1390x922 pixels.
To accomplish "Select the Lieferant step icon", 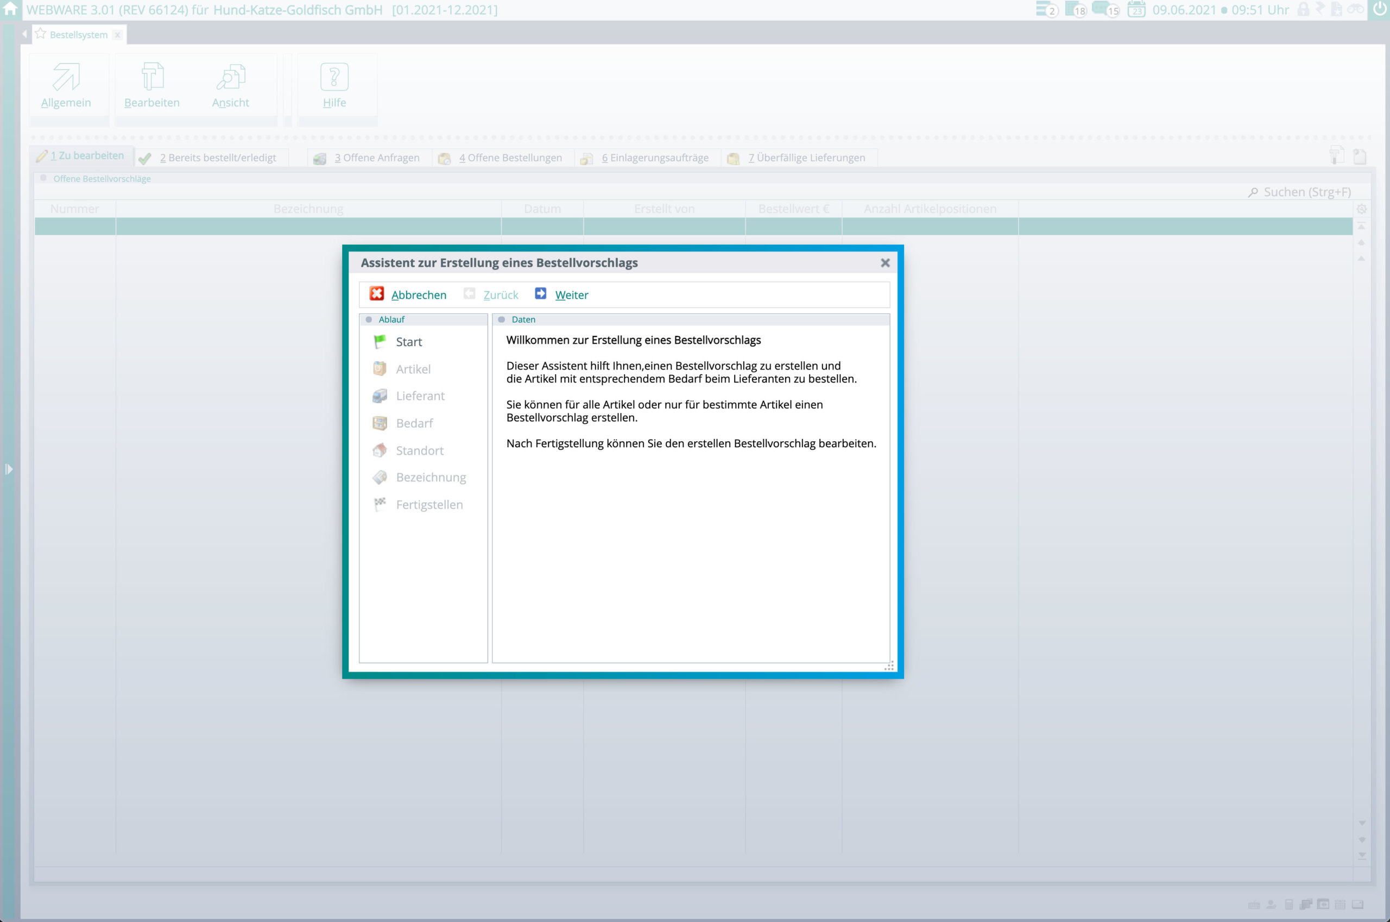I will coord(380,396).
